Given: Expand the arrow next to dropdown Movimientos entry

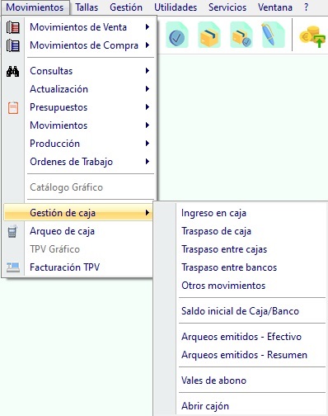Looking at the screenshot, I should pyautogui.click(x=148, y=125).
